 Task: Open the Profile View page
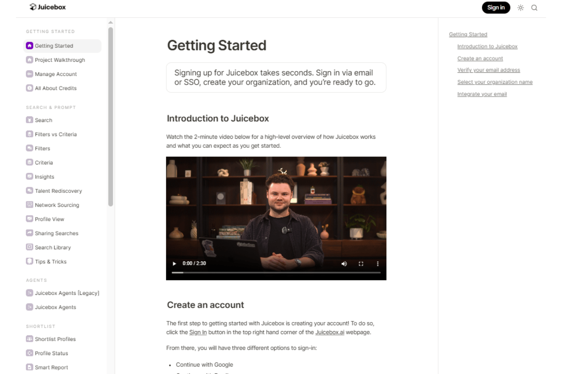click(x=49, y=219)
